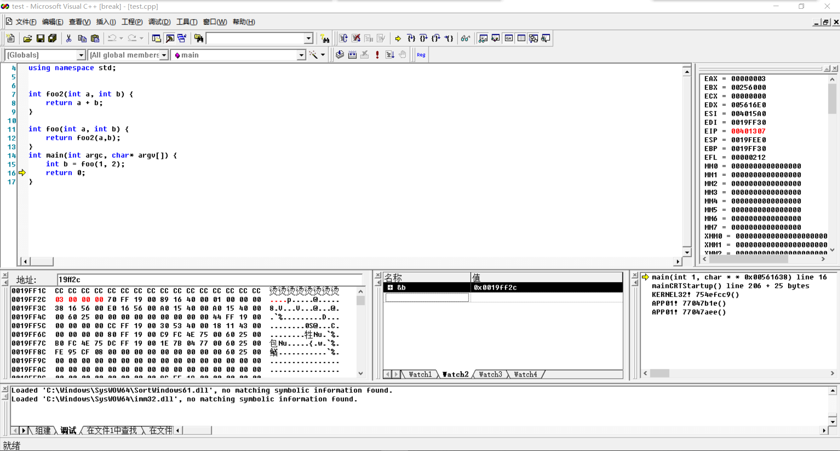Click the Open file toolbar icon

(27, 38)
